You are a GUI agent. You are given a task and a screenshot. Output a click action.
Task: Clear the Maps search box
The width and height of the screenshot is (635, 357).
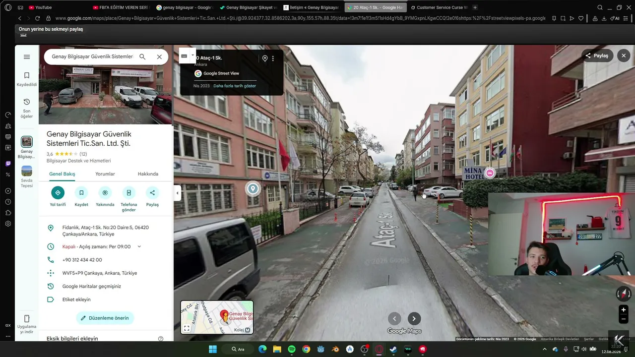159,57
